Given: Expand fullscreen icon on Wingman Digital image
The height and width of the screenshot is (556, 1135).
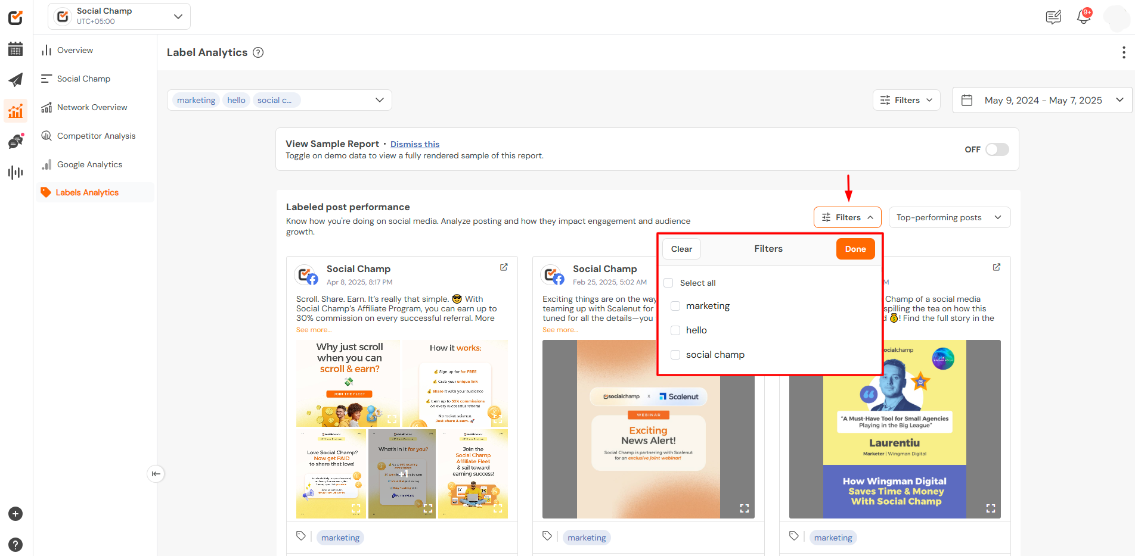Looking at the screenshot, I should [990, 508].
